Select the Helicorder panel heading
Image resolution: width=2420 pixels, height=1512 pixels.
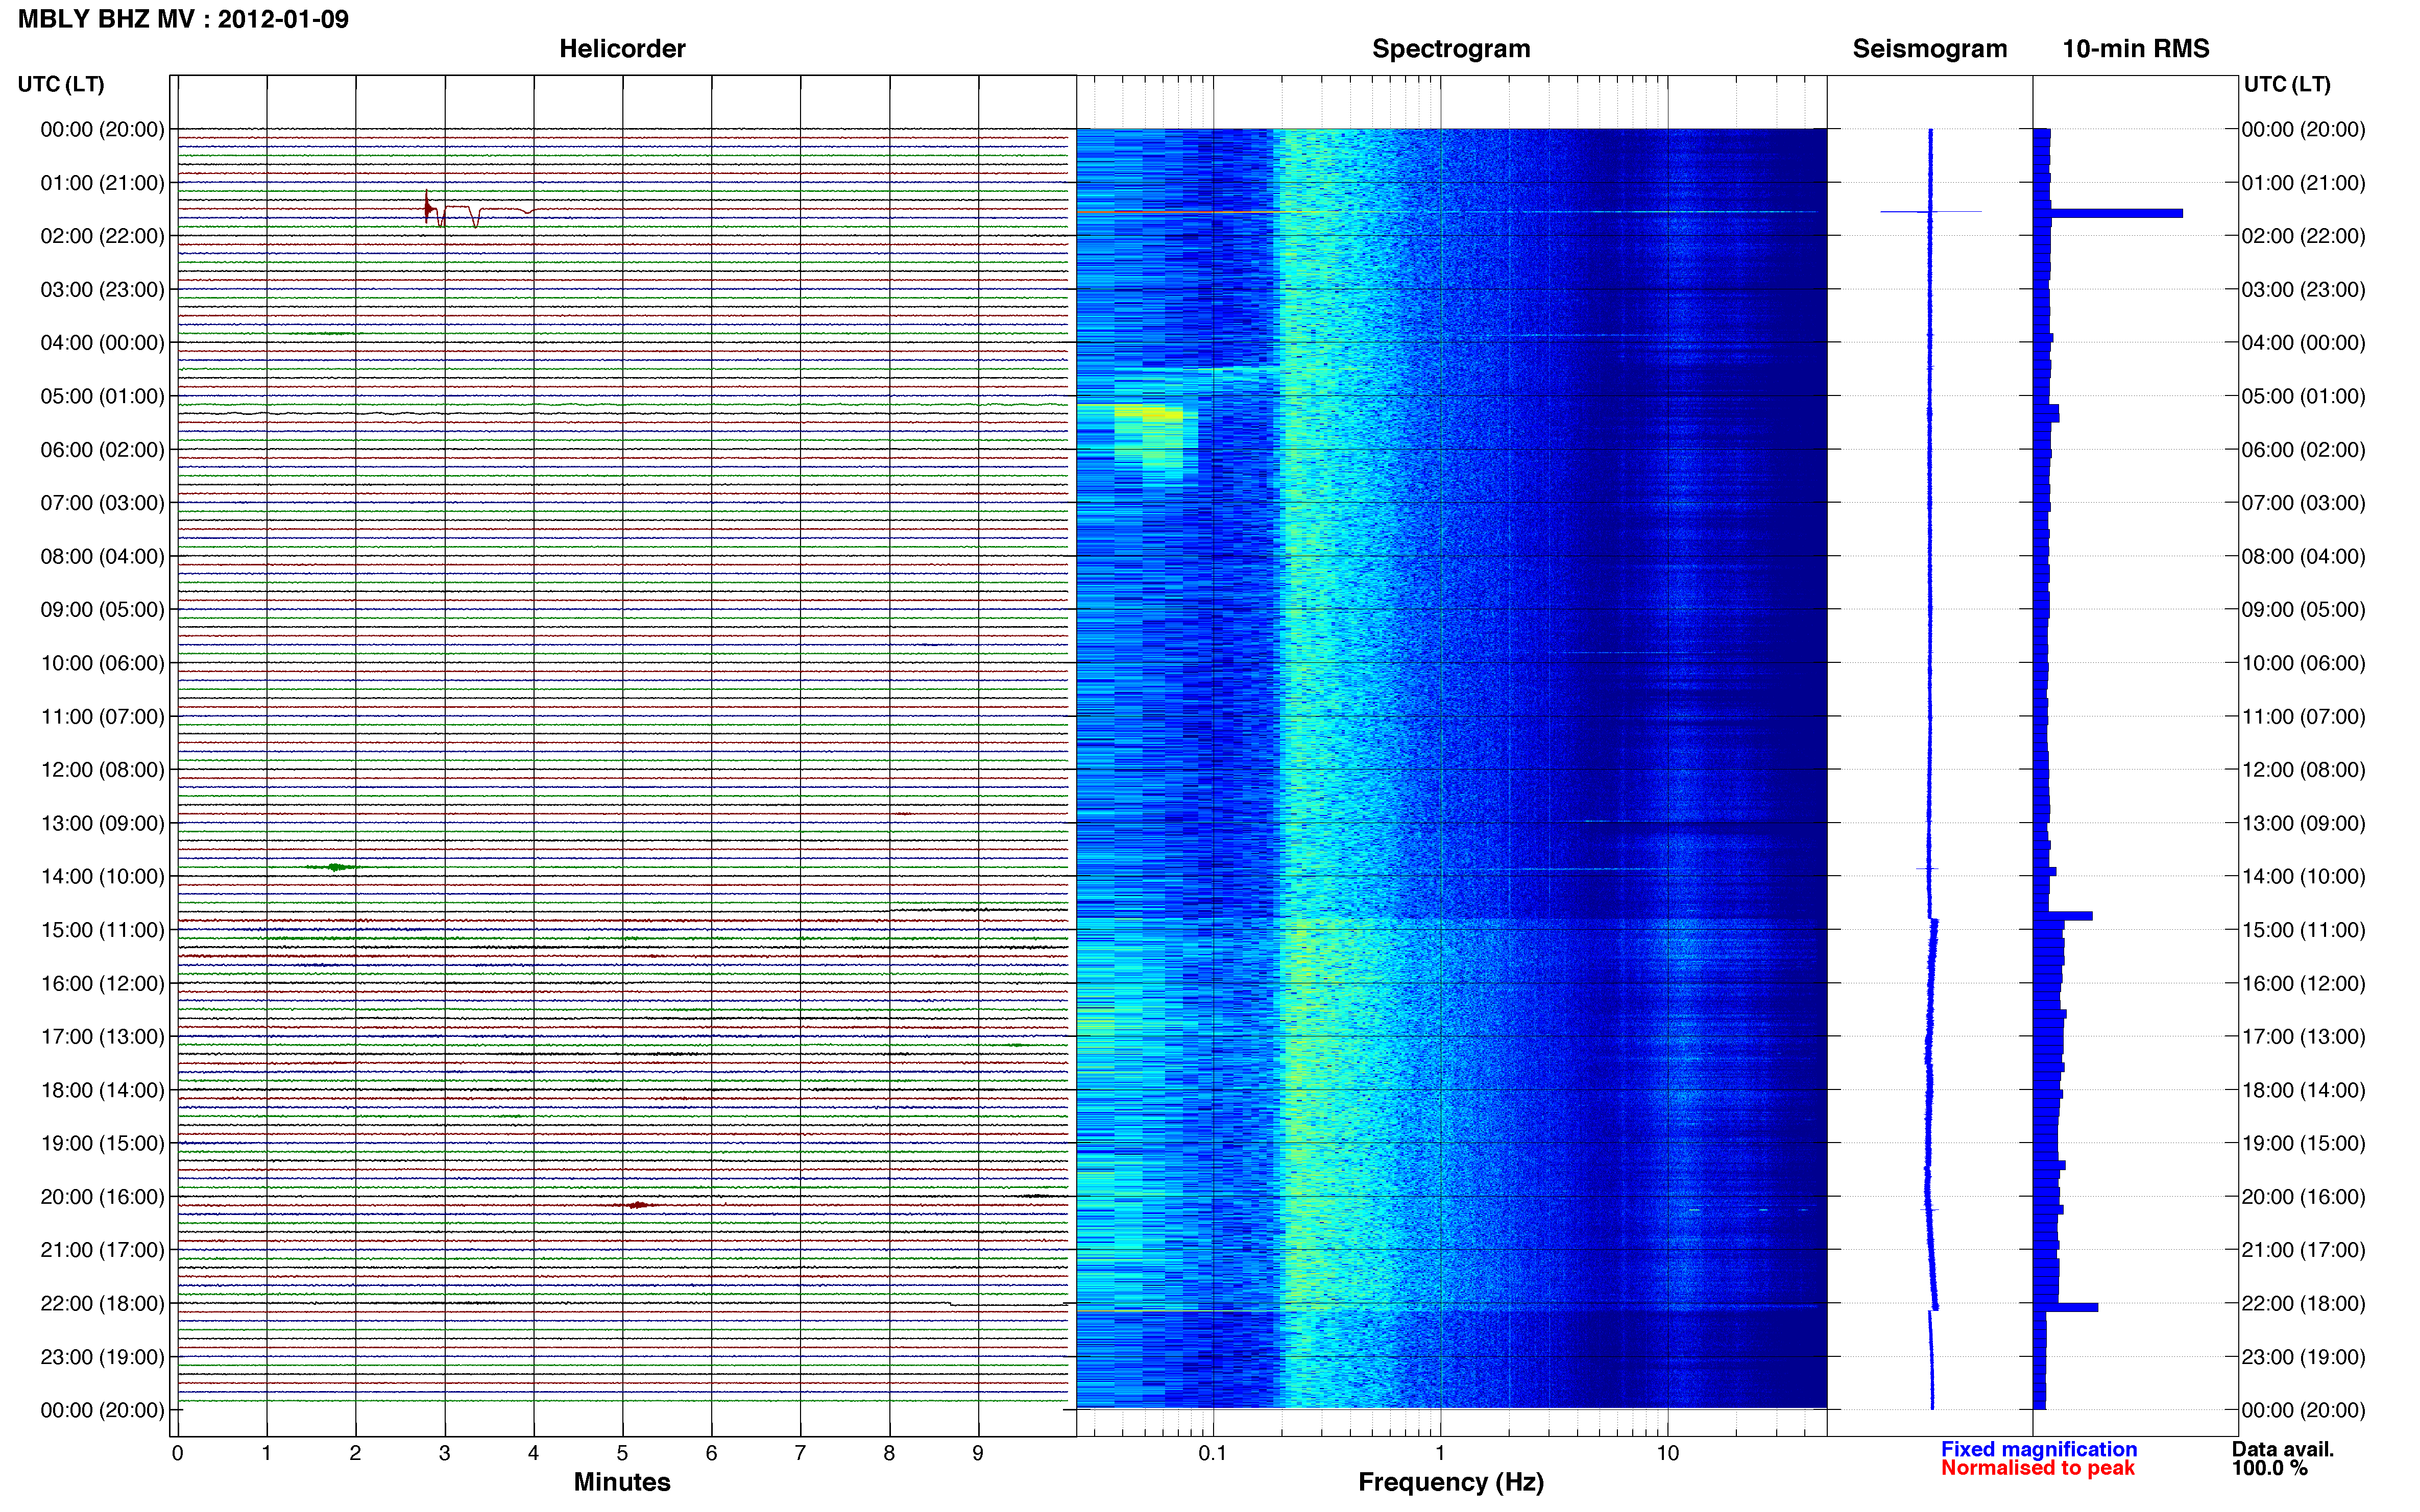point(621,49)
